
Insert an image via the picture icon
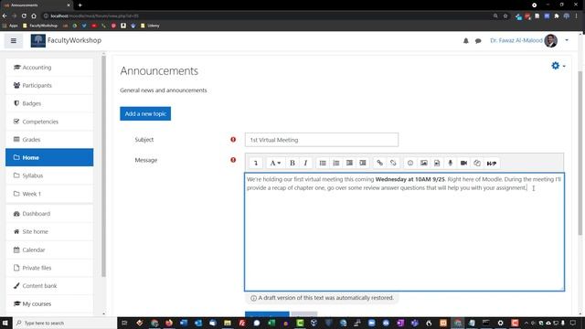point(424,163)
